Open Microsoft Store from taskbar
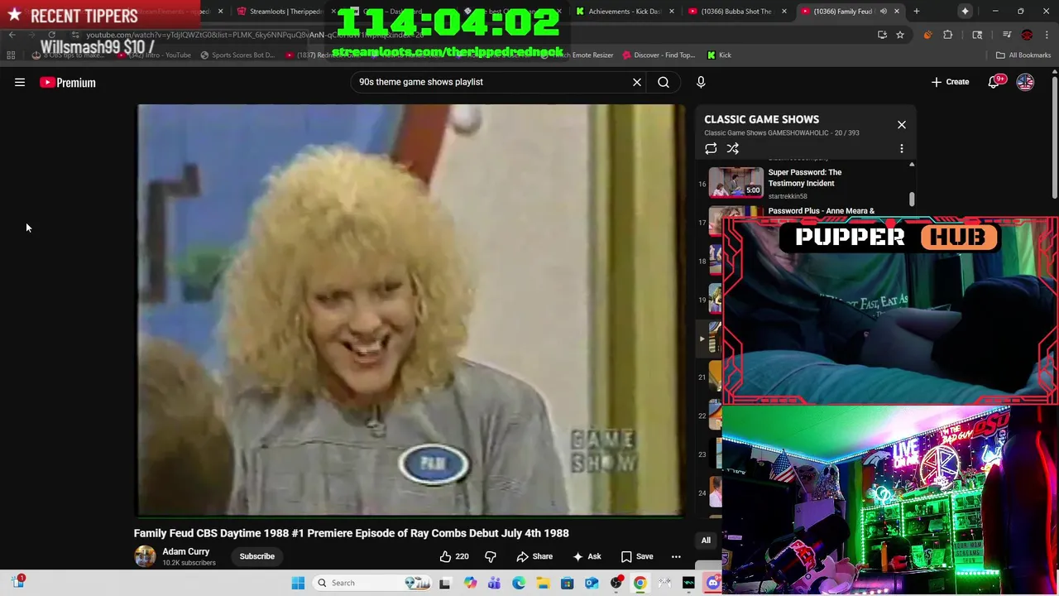Viewport: 1059px width, 596px height. tap(568, 583)
